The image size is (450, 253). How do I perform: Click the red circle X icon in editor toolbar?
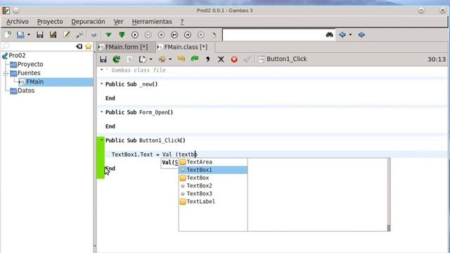[x=234, y=59]
